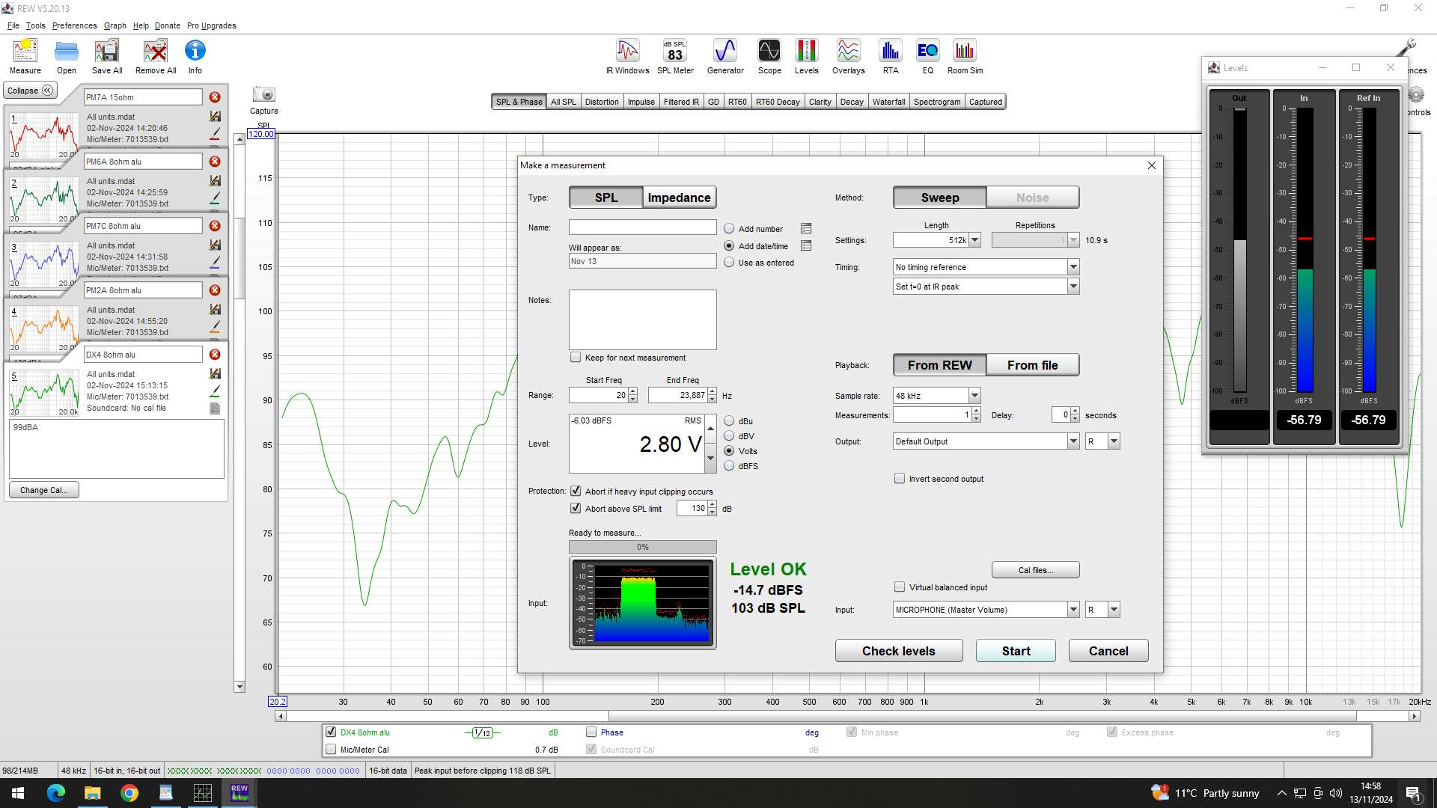Click the Capture screenshot icon
Viewport: 1437px width, 808px height.
tap(263, 94)
